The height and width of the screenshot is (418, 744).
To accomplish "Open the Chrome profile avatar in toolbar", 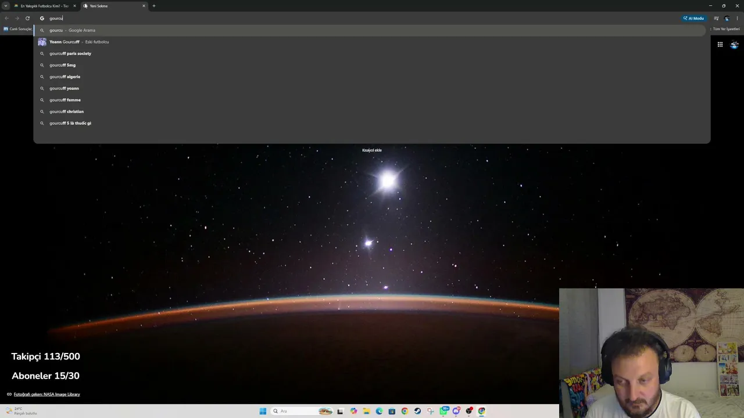I will (727, 18).
